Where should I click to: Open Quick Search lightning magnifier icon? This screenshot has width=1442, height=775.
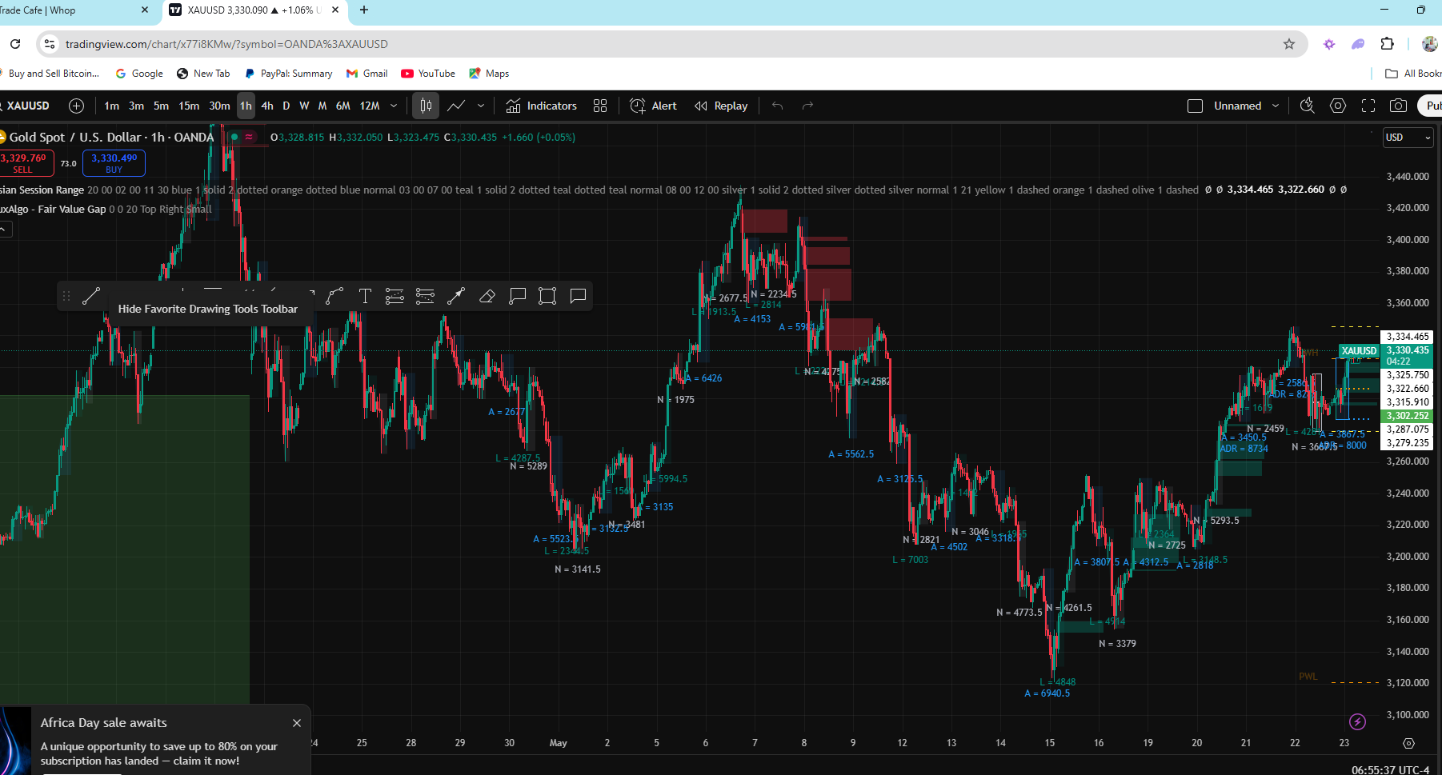click(1307, 106)
